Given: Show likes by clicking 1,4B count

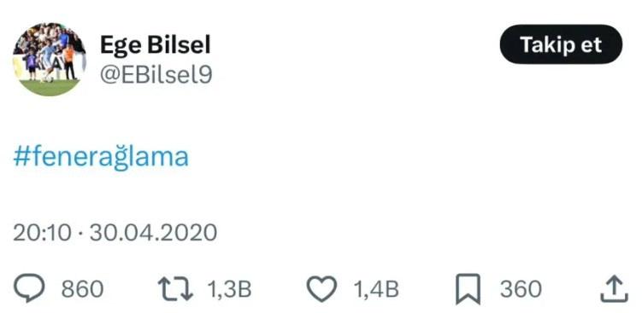Looking at the screenshot, I should (x=376, y=289).
